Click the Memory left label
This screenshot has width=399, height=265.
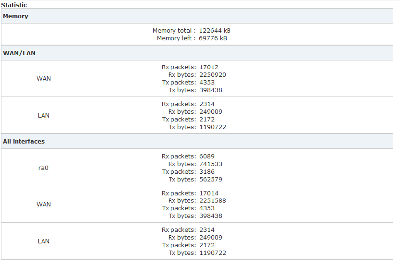(176, 38)
